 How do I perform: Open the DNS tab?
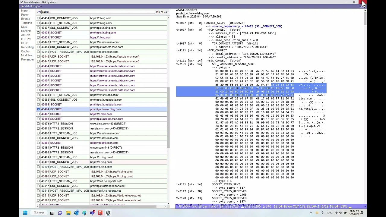(x=24, y=27)
